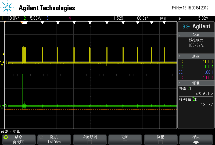Click the trigger level 5.82V readout

(x=203, y=18)
